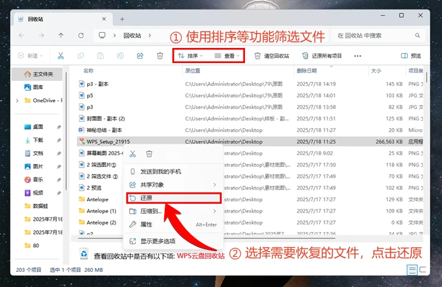Viewport: 442px width, 287px height.
Task: Click the Paste icon in the toolbar
Action: [x=100, y=56]
